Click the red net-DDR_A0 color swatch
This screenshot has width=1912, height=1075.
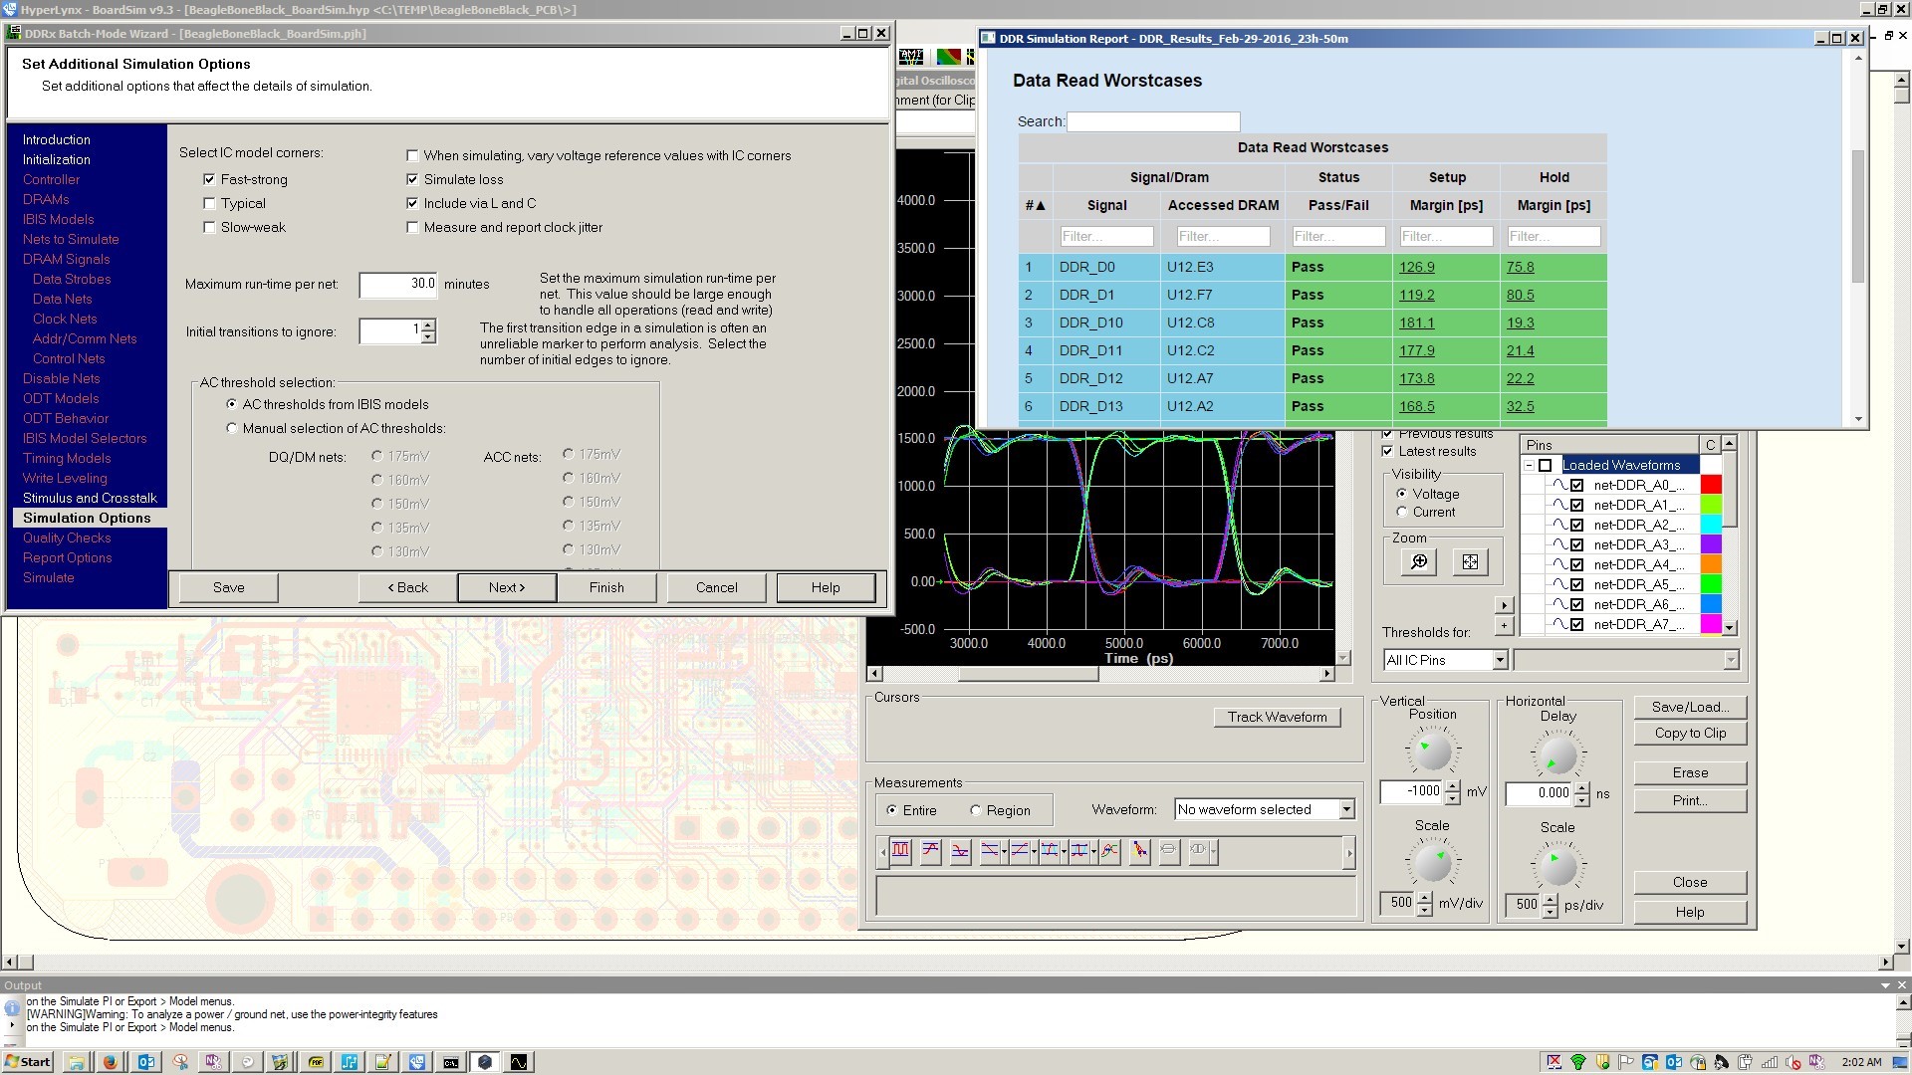[x=1710, y=485]
